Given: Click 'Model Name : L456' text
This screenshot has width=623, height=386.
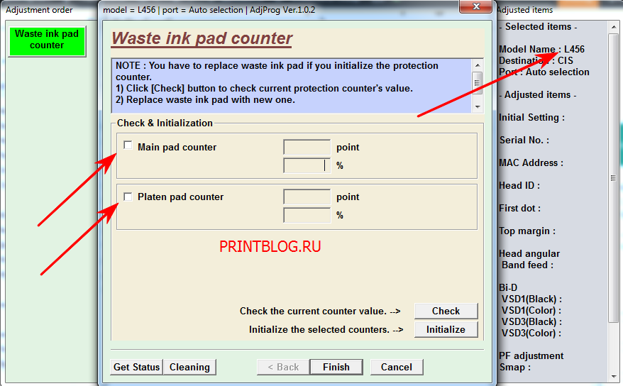Looking at the screenshot, I should [541, 49].
